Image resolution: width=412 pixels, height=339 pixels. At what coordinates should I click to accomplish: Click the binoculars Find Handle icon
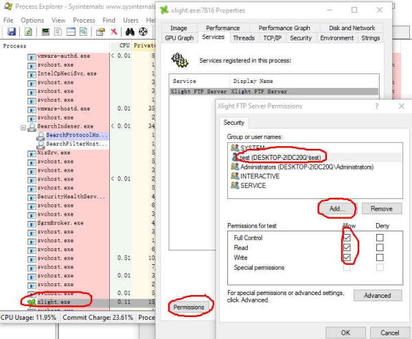(130, 32)
